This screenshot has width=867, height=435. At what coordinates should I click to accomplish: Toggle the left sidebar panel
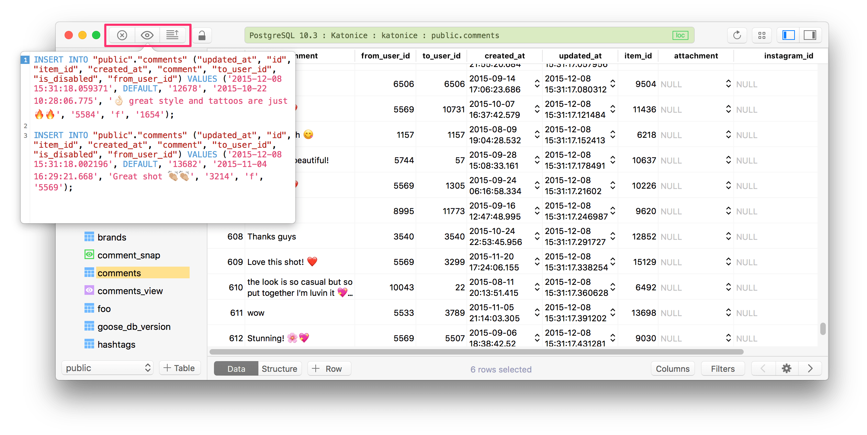point(788,35)
